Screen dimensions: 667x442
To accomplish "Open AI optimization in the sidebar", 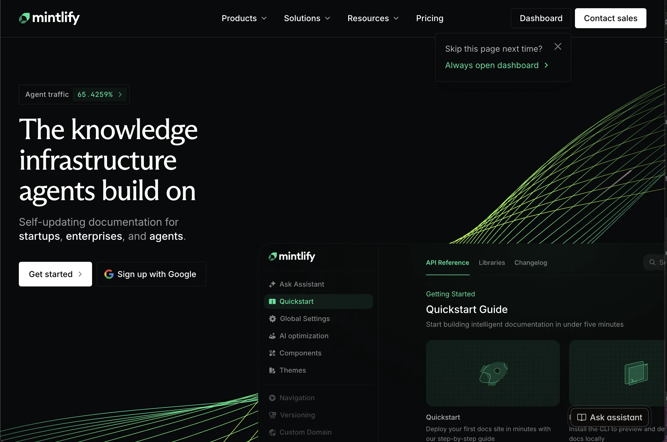I will pos(319,336).
